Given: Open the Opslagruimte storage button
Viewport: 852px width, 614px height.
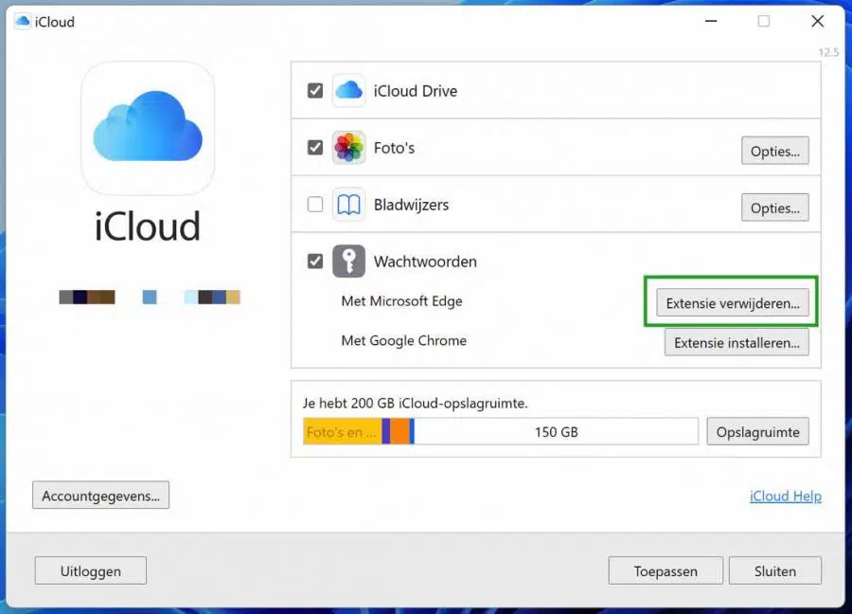Looking at the screenshot, I should tap(758, 432).
